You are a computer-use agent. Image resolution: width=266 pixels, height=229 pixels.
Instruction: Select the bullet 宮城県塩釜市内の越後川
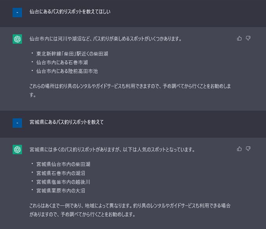tap(63, 182)
